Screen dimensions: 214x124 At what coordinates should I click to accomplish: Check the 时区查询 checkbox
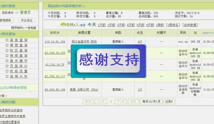pyautogui.click(x=7, y=50)
